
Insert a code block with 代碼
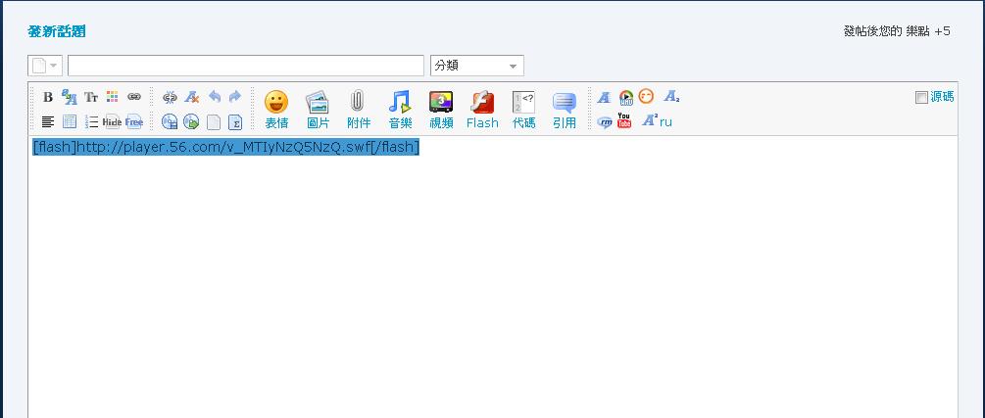tap(524, 110)
